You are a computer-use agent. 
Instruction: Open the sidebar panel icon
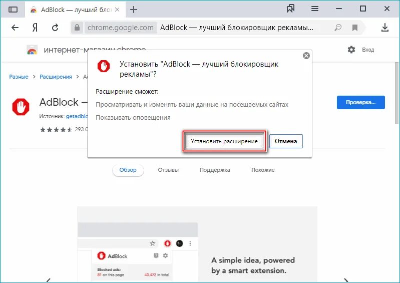pos(13,10)
